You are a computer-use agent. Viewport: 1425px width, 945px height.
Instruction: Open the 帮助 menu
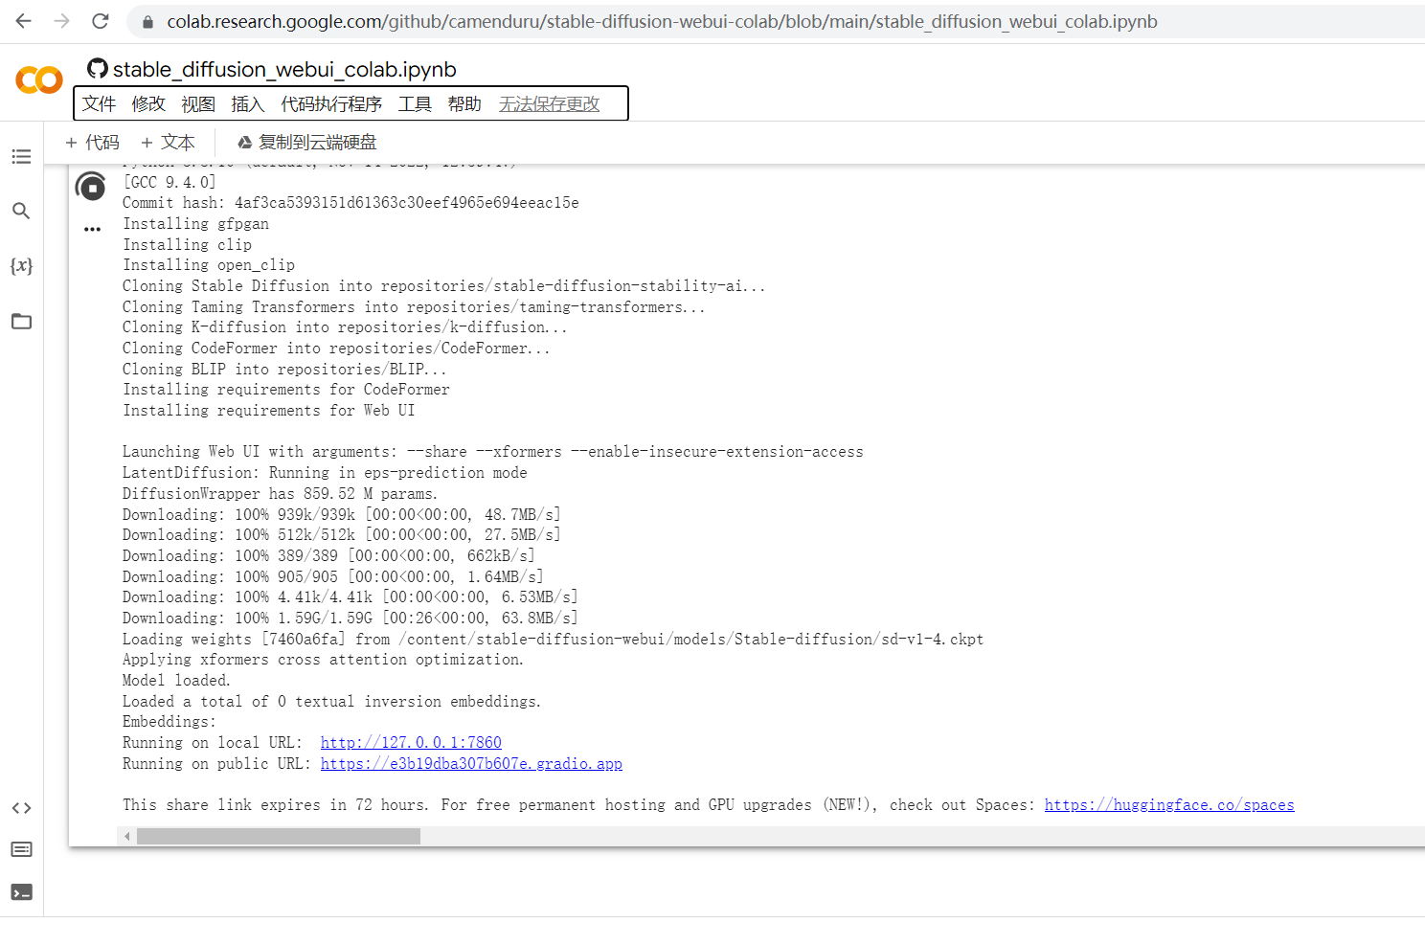point(464,103)
